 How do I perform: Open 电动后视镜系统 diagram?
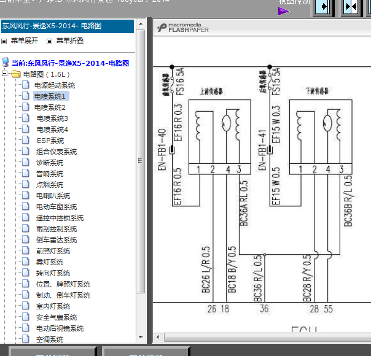[60, 328]
